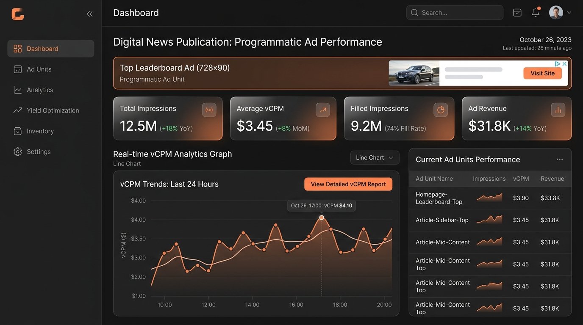Screen dimensions: 583x325
Task: Collapse the sidebar with double-chevron icon
Action: (89, 14)
